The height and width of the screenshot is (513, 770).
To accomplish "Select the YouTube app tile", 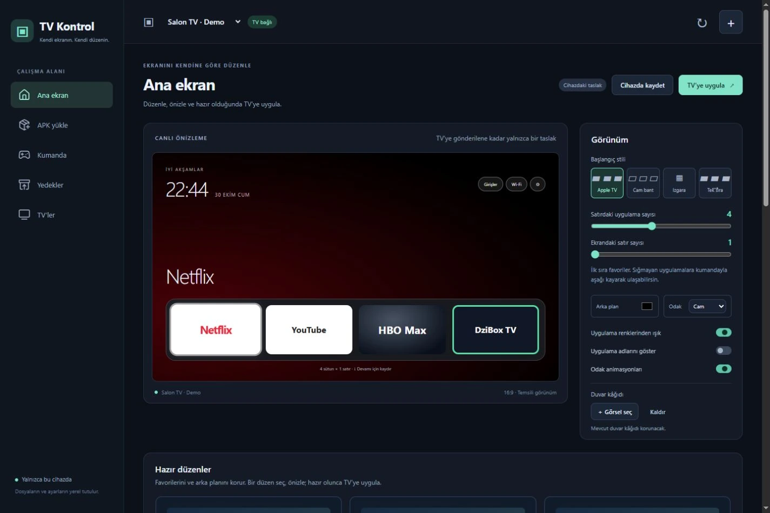I will [309, 329].
